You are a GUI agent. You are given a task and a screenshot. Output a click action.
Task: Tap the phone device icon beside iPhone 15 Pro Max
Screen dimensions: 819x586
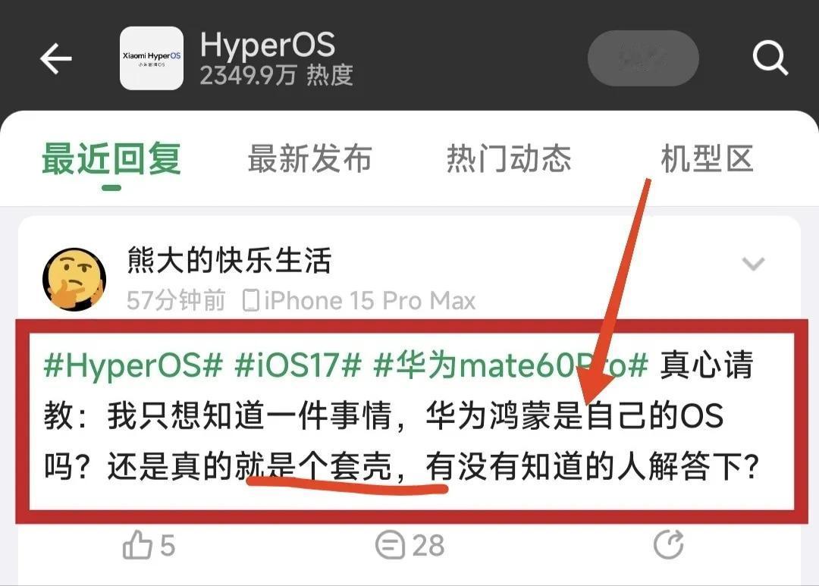click(251, 301)
